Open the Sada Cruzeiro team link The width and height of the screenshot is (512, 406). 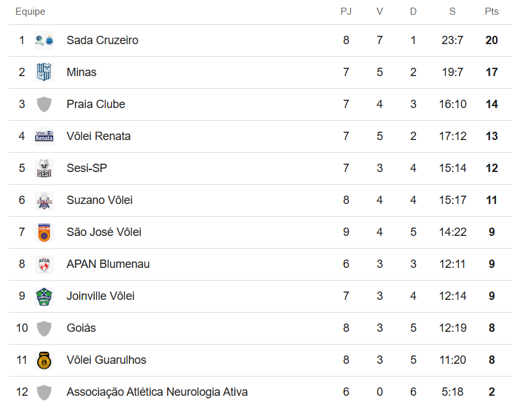pos(102,40)
